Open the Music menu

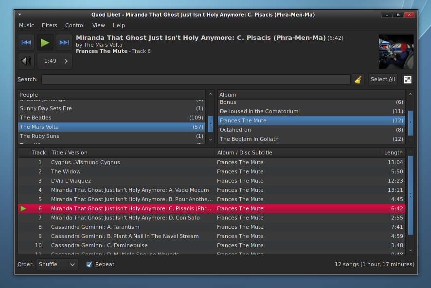coord(26,25)
